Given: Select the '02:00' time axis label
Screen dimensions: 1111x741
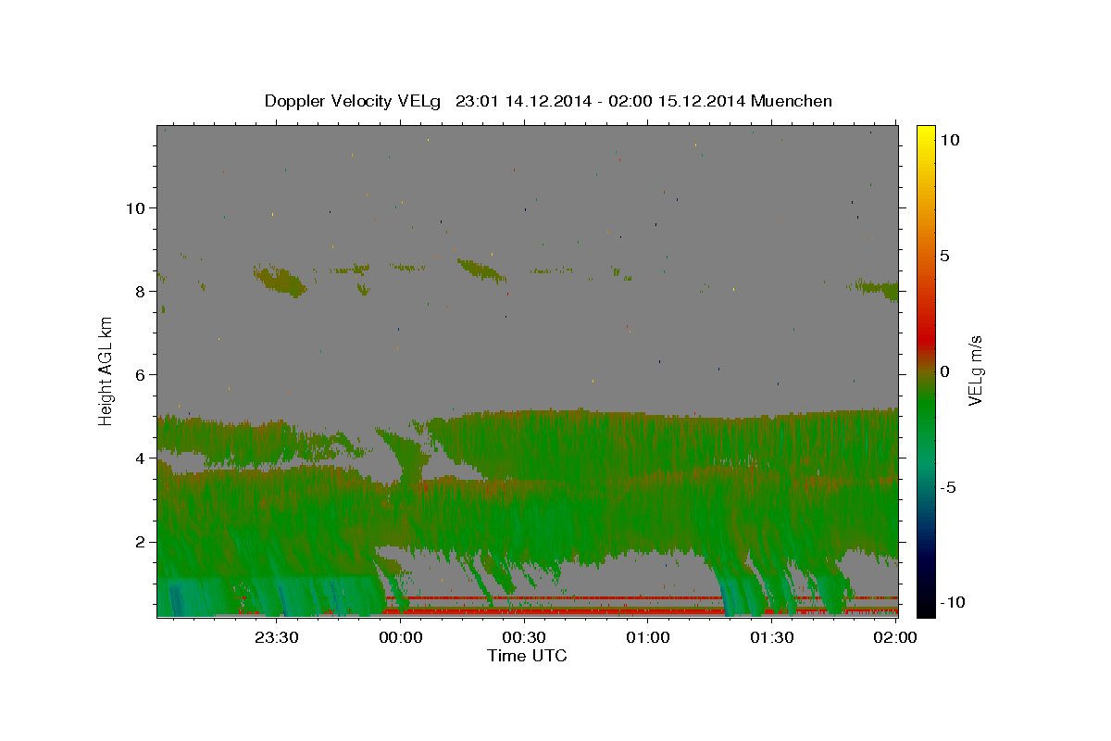Looking at the screenshot, I should coord(895,637).
